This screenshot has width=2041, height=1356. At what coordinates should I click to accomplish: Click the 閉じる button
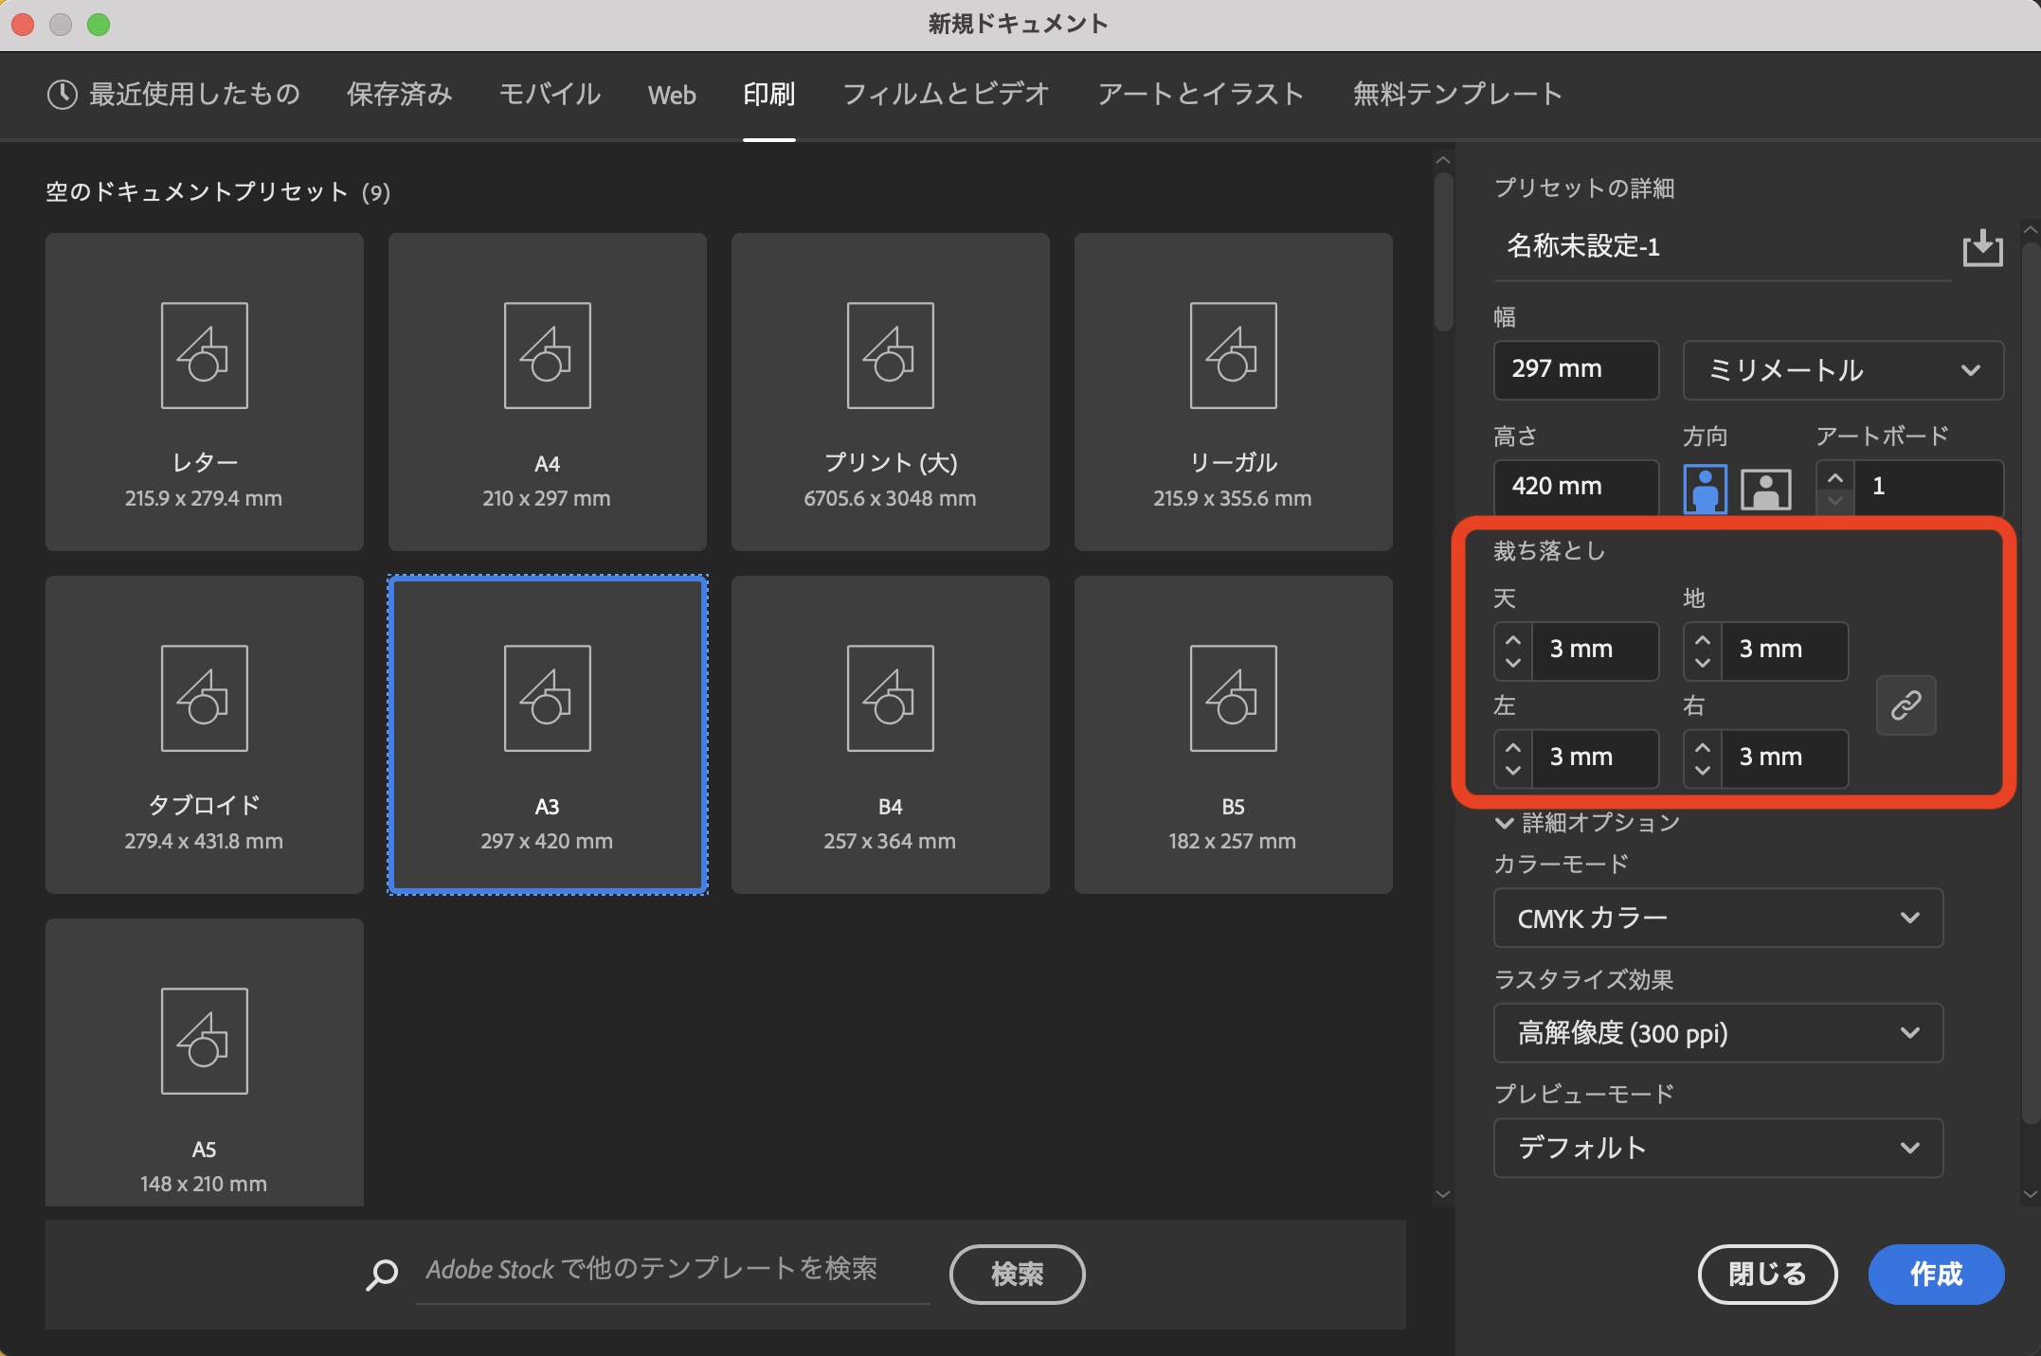pos(1767,1275)
